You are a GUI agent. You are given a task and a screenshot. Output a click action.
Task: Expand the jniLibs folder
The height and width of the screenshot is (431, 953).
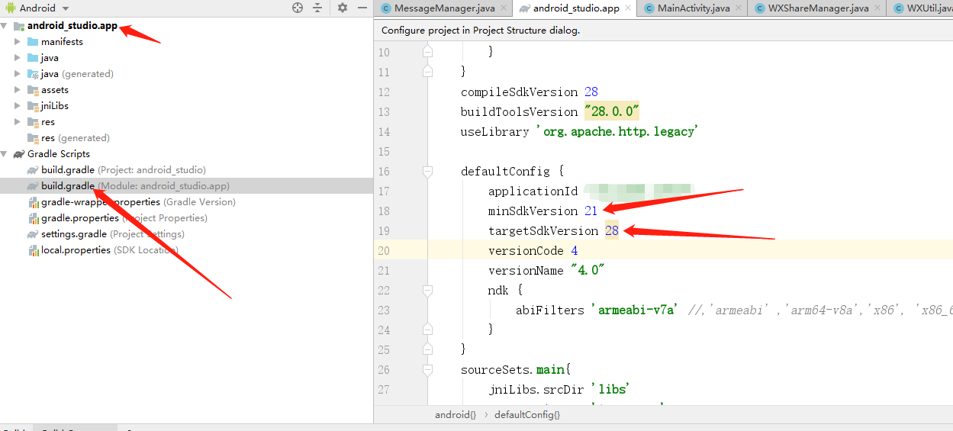pyautogui.click(x=18, y=106)
